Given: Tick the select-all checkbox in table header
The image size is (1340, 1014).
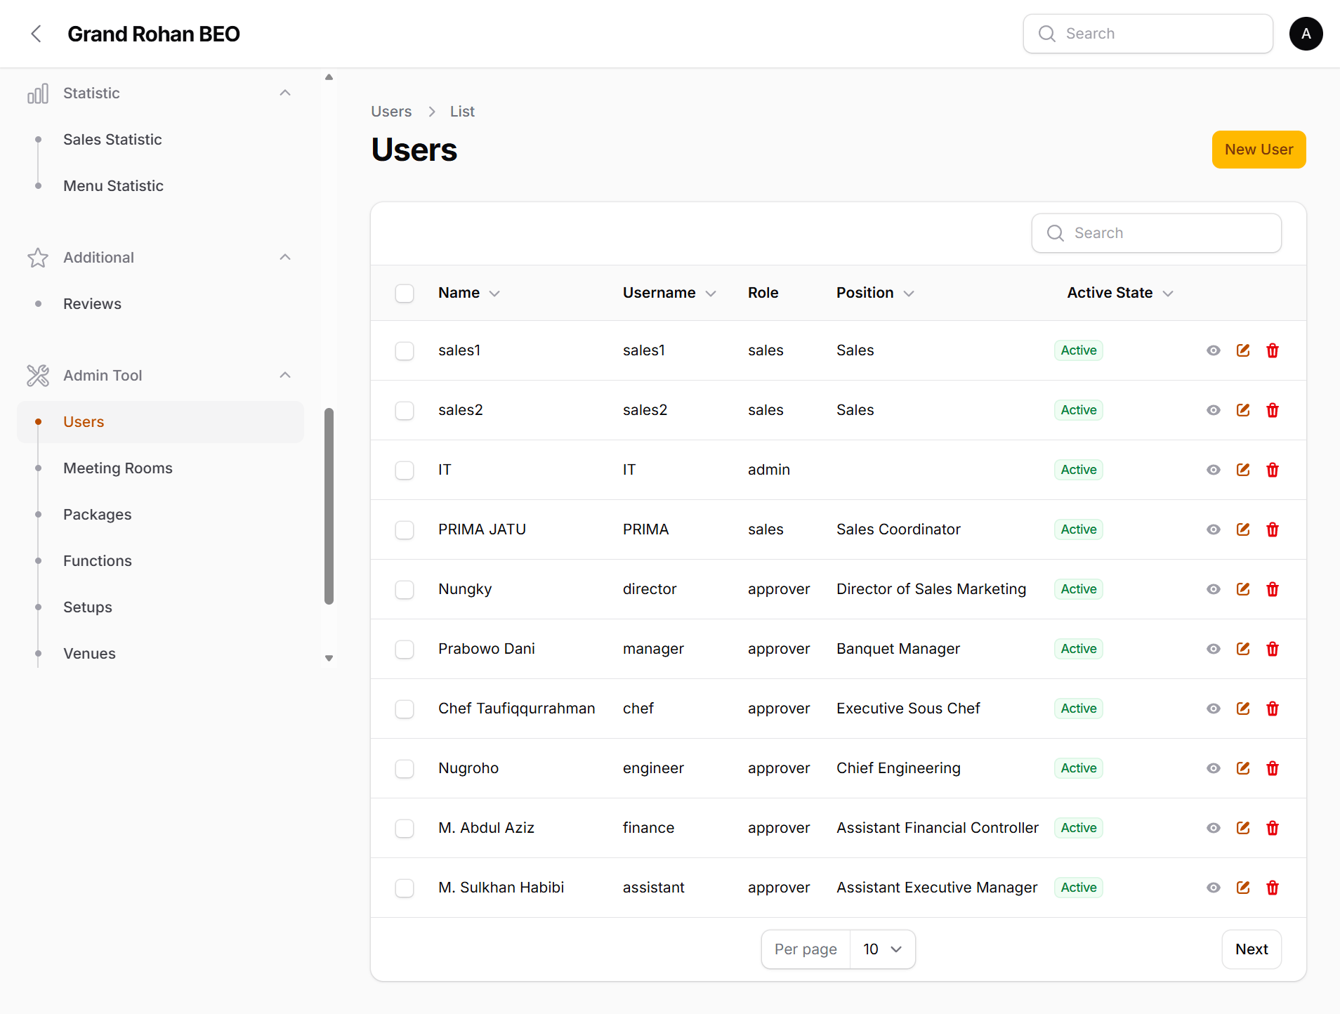Looking at the screenshot, I should (x=405, y=293).
